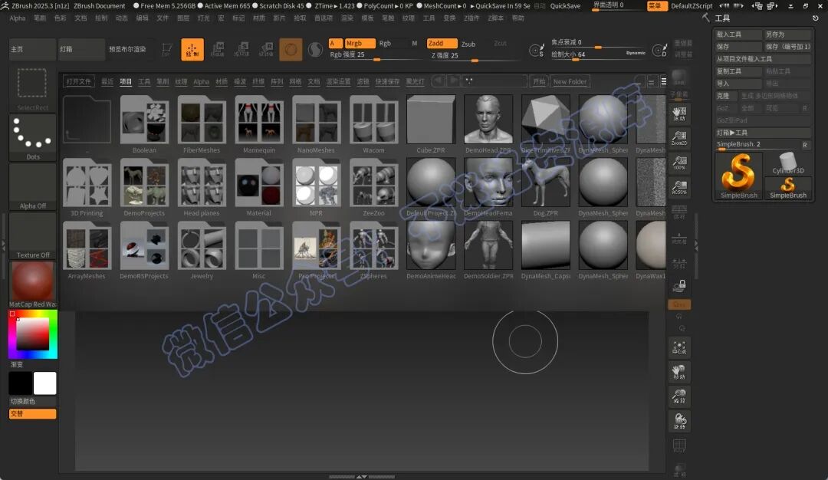This screenshot has height=480, width=828.
Task: Open the Dots stroke type selector
Action: coord(32,137)
